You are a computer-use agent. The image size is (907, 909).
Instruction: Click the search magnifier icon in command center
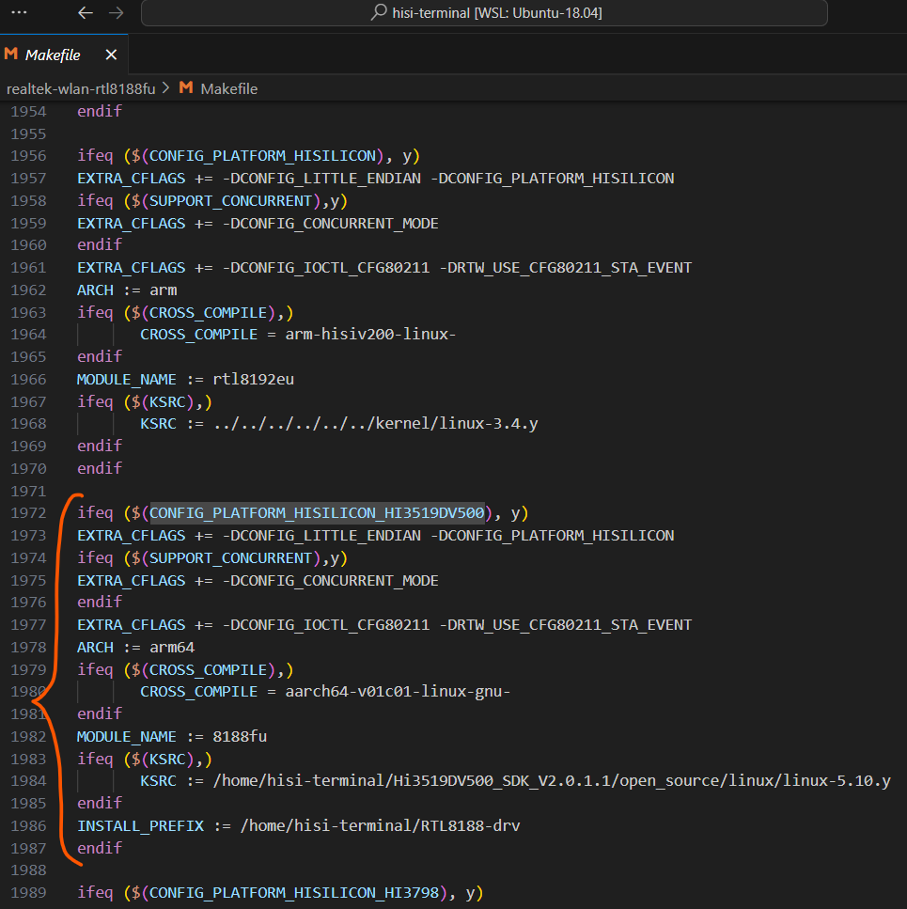tap(379, 12)
